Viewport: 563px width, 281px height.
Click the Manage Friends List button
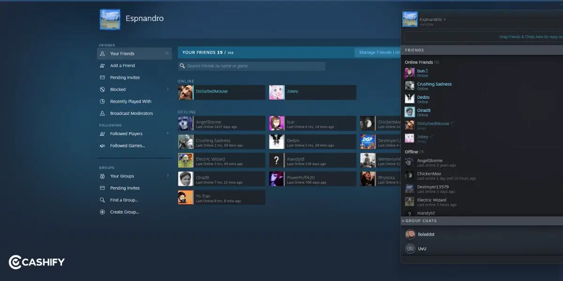pyautogui.click(x=379, y=52)
